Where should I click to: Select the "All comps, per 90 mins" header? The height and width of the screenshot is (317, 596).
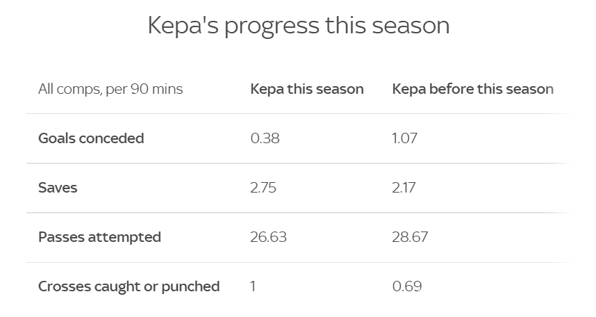(110, 89)
